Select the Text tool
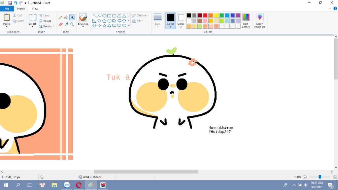 (x=72, y=17)
